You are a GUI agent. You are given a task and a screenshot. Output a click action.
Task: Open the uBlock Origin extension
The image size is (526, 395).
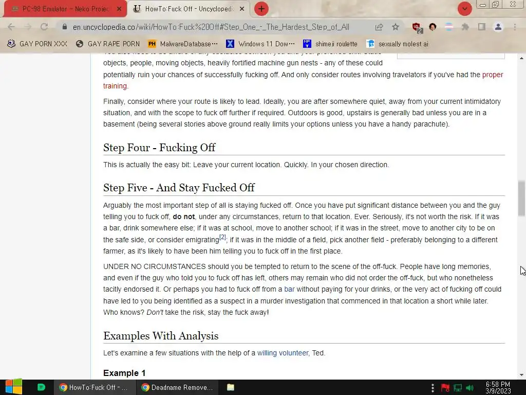417,28
